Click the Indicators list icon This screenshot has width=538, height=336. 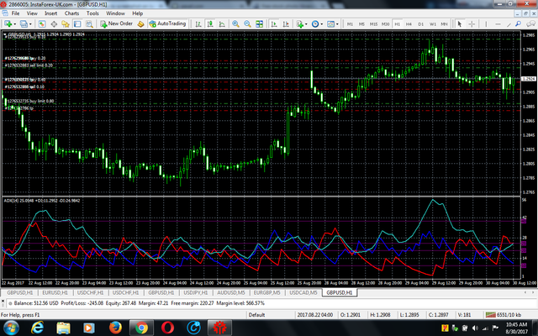[x=300, y=24]
